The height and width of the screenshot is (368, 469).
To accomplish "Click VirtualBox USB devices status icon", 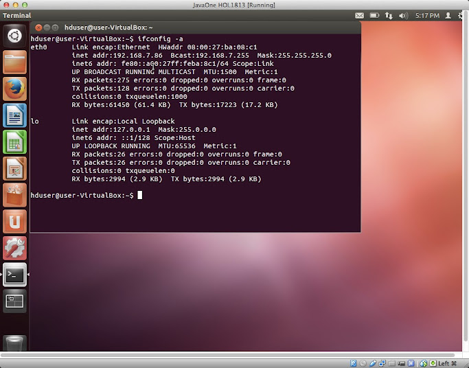I will [x=373, y=363].
